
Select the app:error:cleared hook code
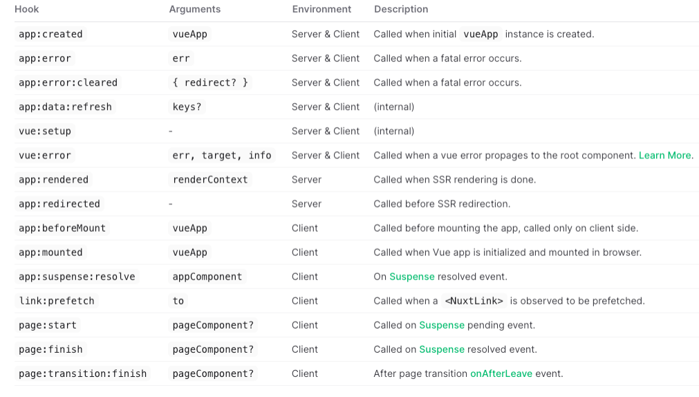68,83
